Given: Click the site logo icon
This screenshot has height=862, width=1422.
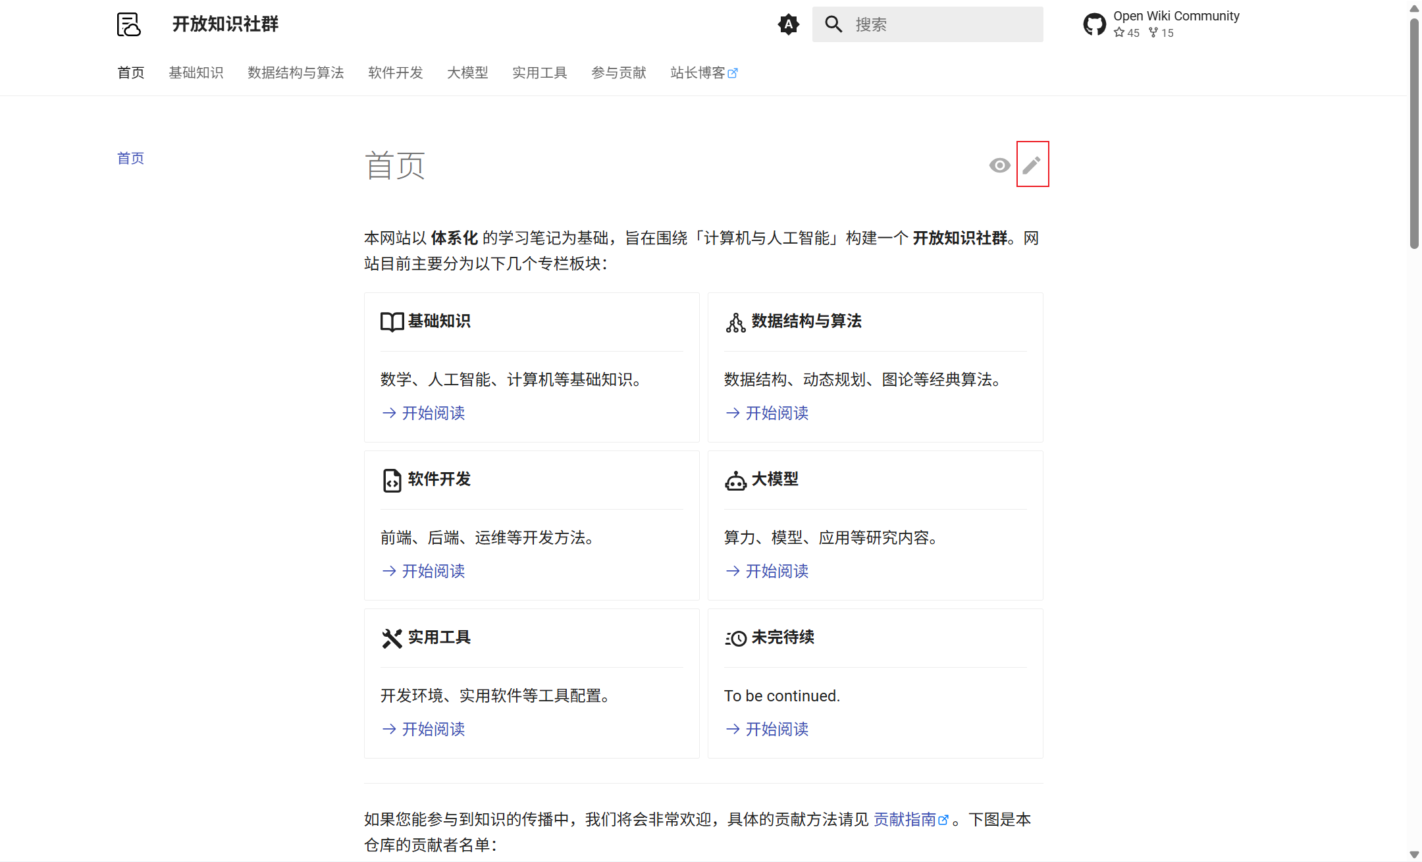Looking at the screenshot, I should click(x=128, y=24).
